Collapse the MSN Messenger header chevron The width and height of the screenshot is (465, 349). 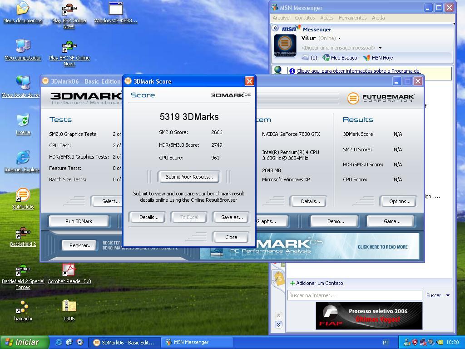point(275,28)
